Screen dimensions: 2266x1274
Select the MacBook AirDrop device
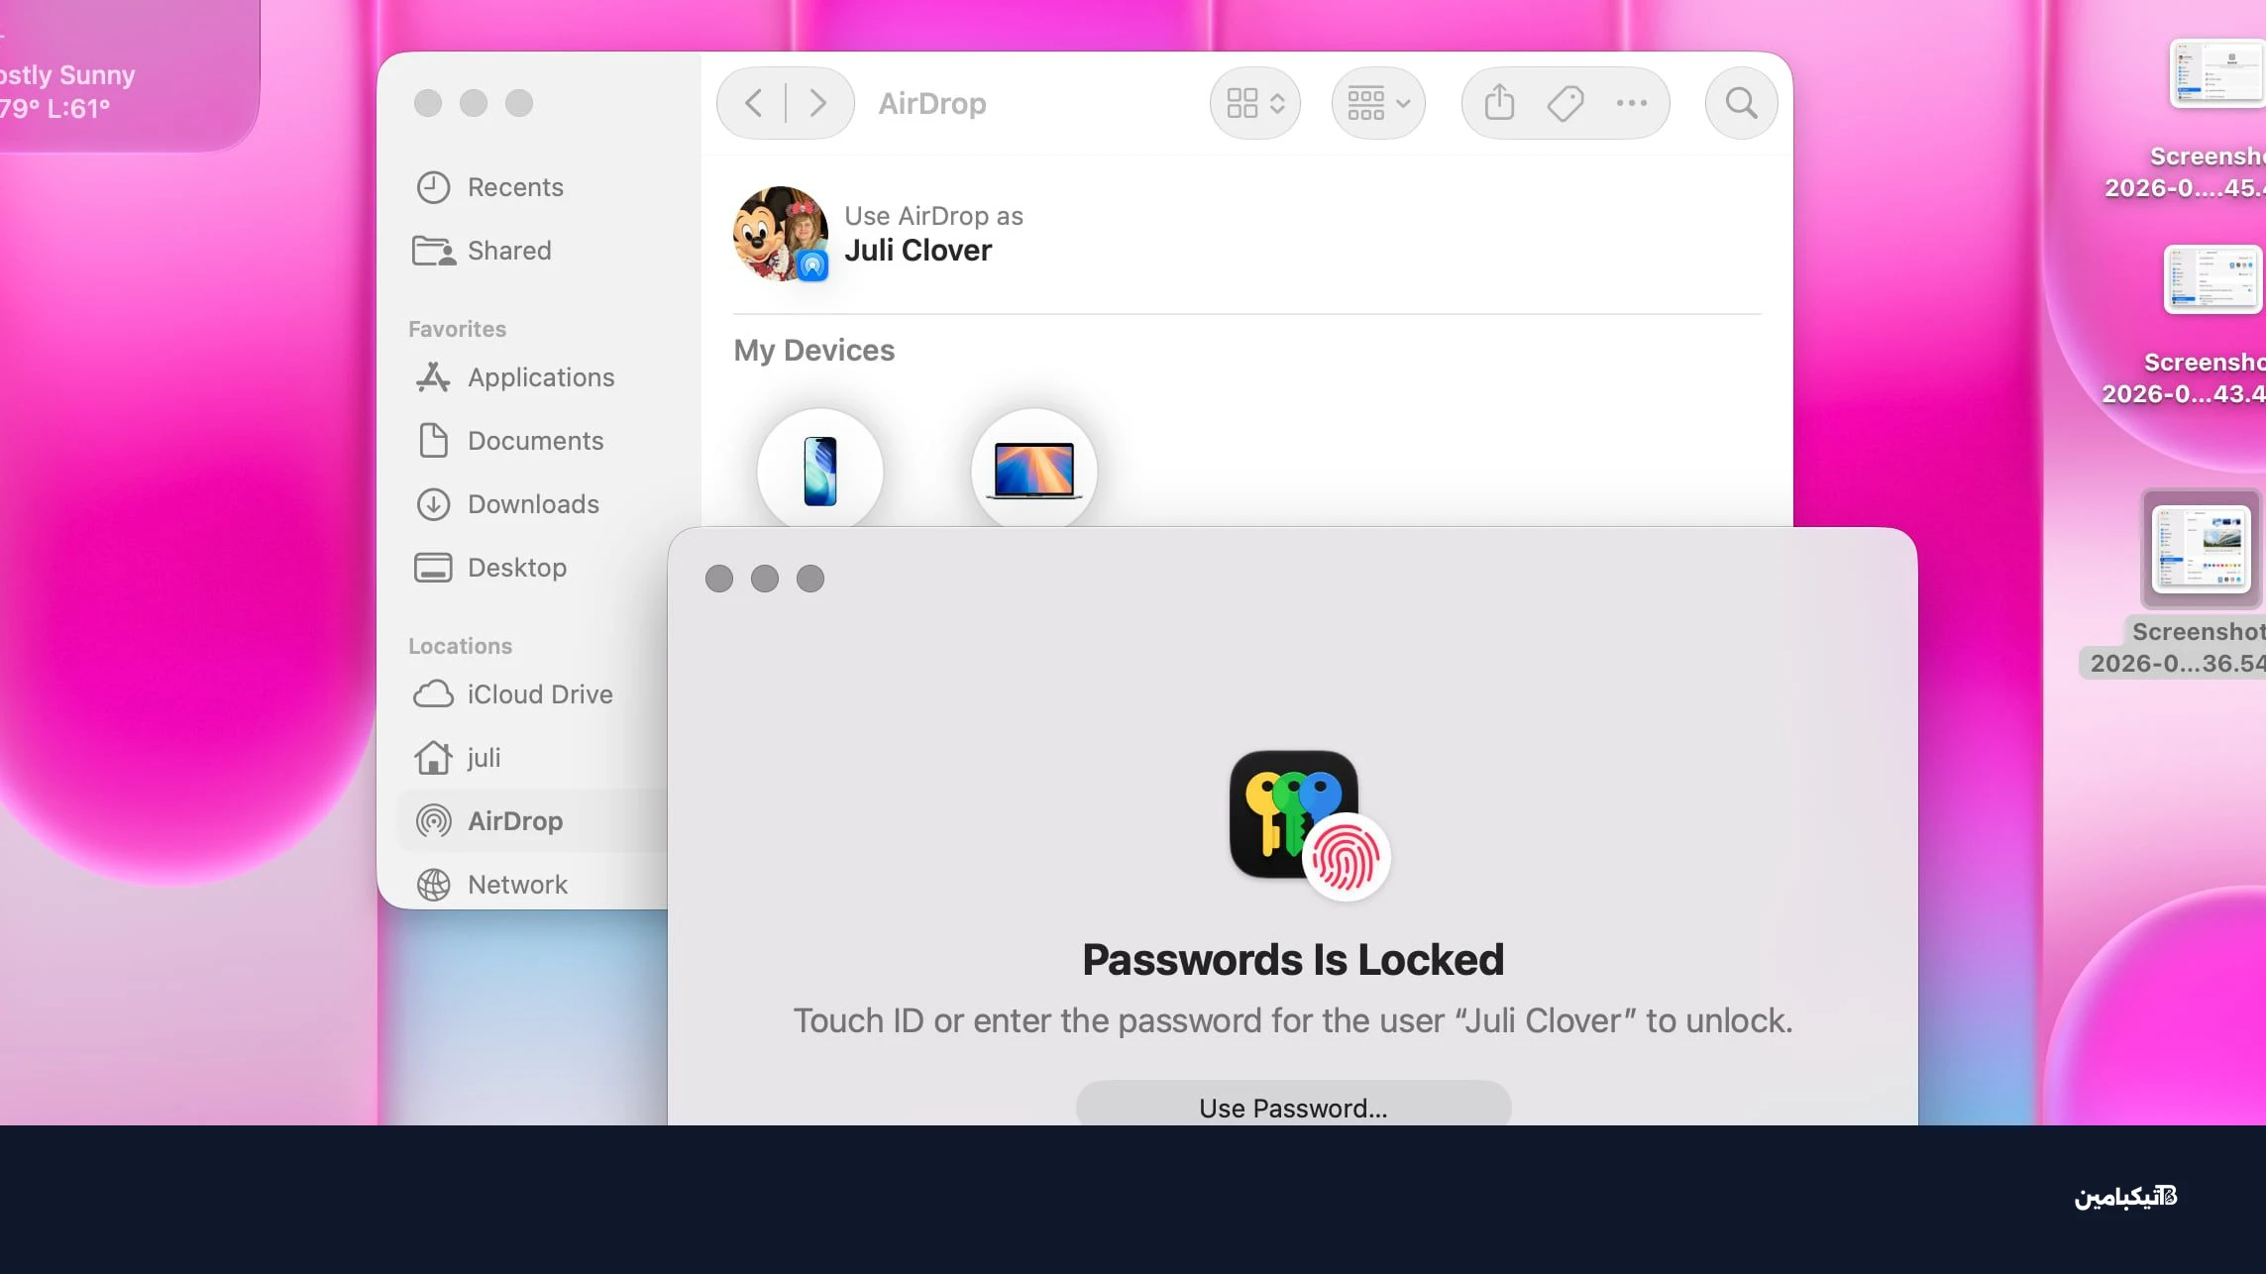(x=1034, y=471)
